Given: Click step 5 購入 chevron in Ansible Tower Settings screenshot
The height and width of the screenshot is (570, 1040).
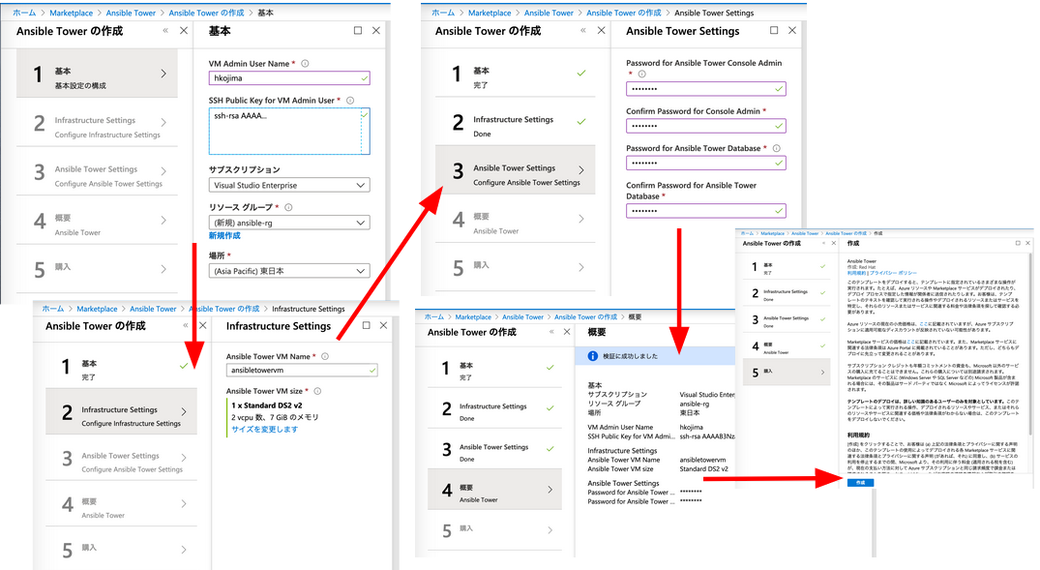Looking at the screenshot, I should pyautogui.click(x=581, y=267).
